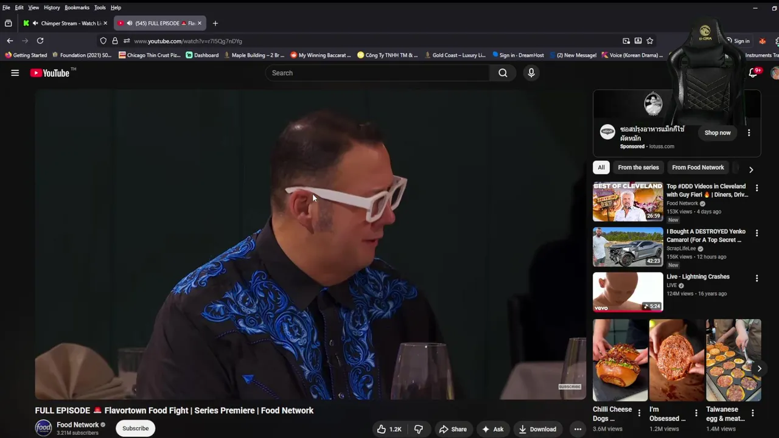Image resolution: width=779 pixels, height=438 pixels.
Task: Open a new browser tab
Action: point(215,23)
